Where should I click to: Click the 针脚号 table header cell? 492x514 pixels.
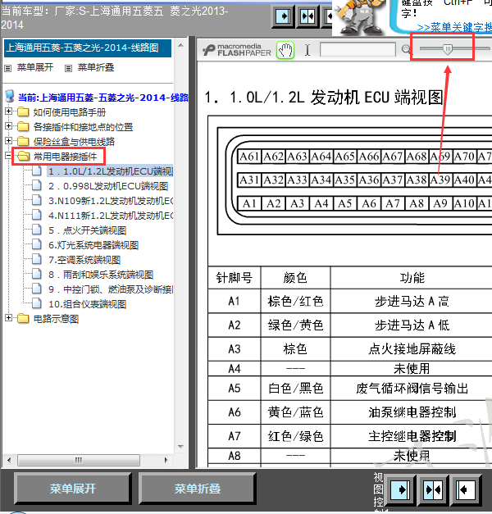(x=235, y=278)
